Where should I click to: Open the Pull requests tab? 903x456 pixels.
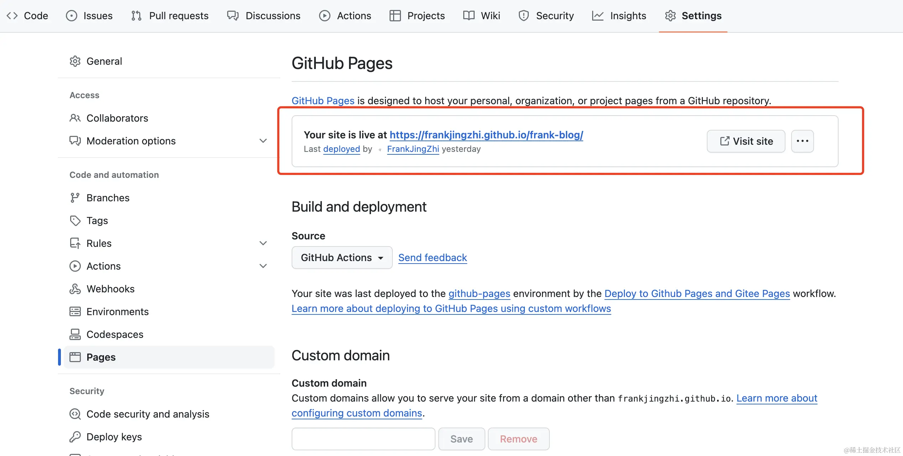tap(169, 15)
